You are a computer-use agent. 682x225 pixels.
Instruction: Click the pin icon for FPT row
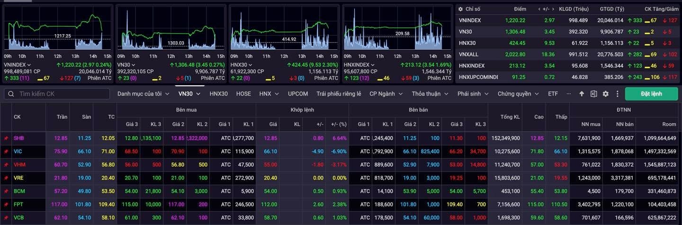(x=6, y=204)
